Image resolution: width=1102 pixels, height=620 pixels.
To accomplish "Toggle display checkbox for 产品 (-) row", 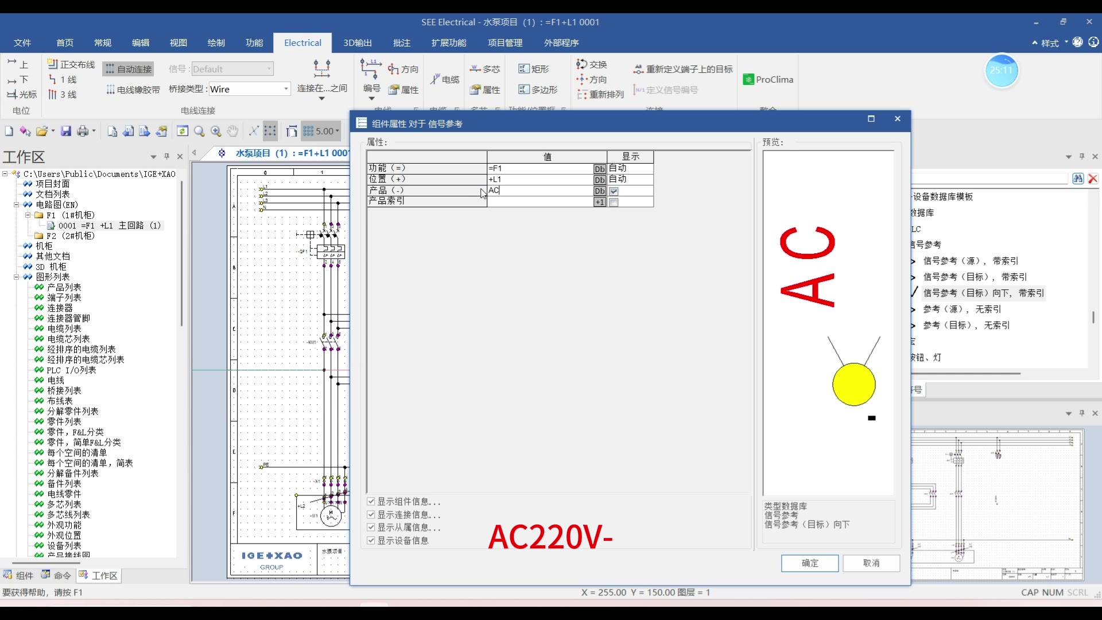I will 614,191.
